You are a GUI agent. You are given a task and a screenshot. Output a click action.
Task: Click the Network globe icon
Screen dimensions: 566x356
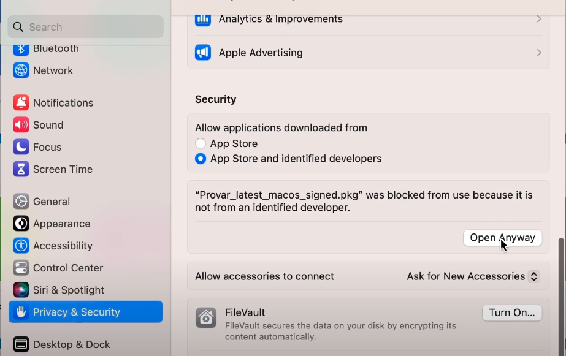tap(21, 70)
